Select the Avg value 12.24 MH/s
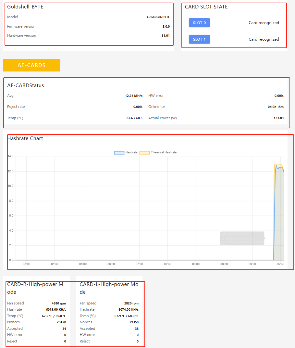 coord(134,96)
